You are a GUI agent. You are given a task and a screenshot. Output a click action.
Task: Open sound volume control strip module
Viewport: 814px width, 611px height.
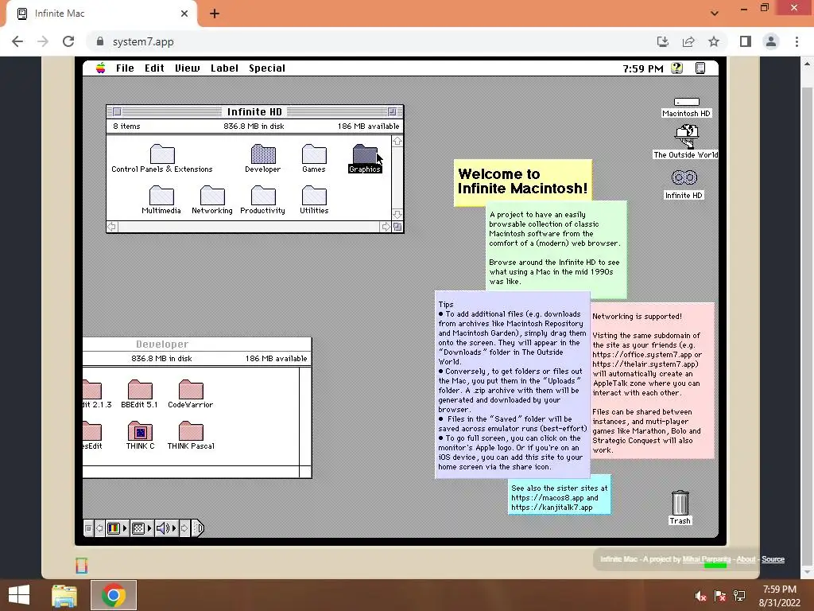[166, 528]
